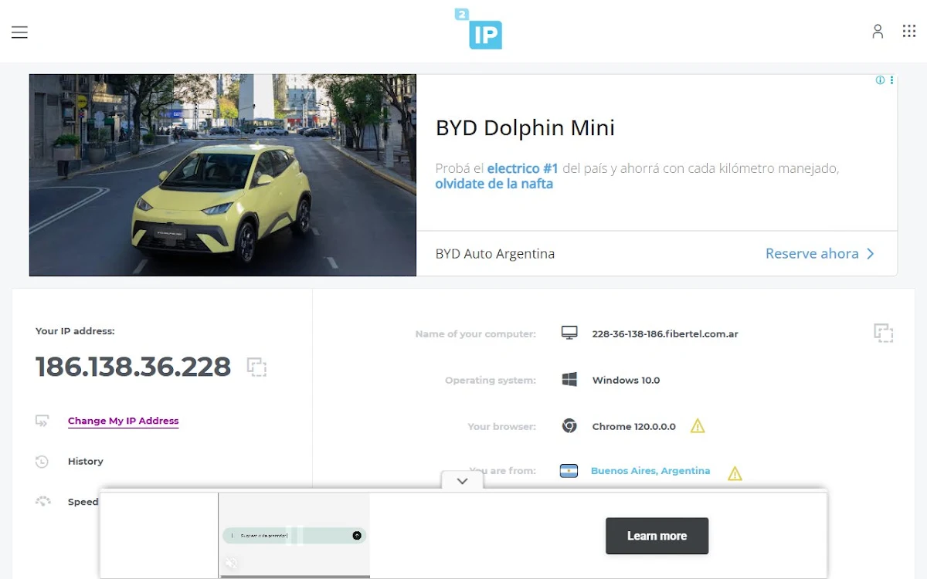Click the Reserve ahora arrow chevron
The width and height of the screenshot is (927, 579).
[871, 253]
